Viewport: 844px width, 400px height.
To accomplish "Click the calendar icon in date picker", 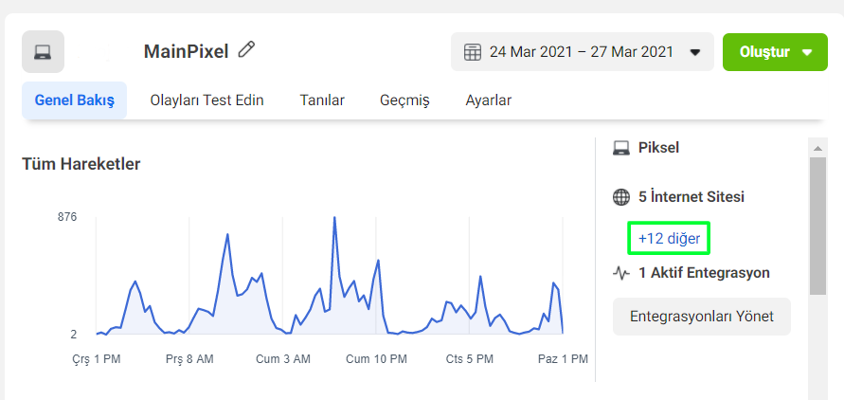I will 473,52.
